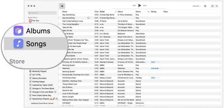224x108 pixels.
Task: Click the Penn State Game day playlist icon
Action: [x=30, y=95]
